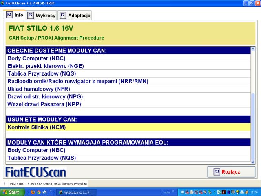This screenshot has width=261, height=196.
Task: Select the Drzwi od str. kierowcy (NPG) row
Action: [128, 97]
